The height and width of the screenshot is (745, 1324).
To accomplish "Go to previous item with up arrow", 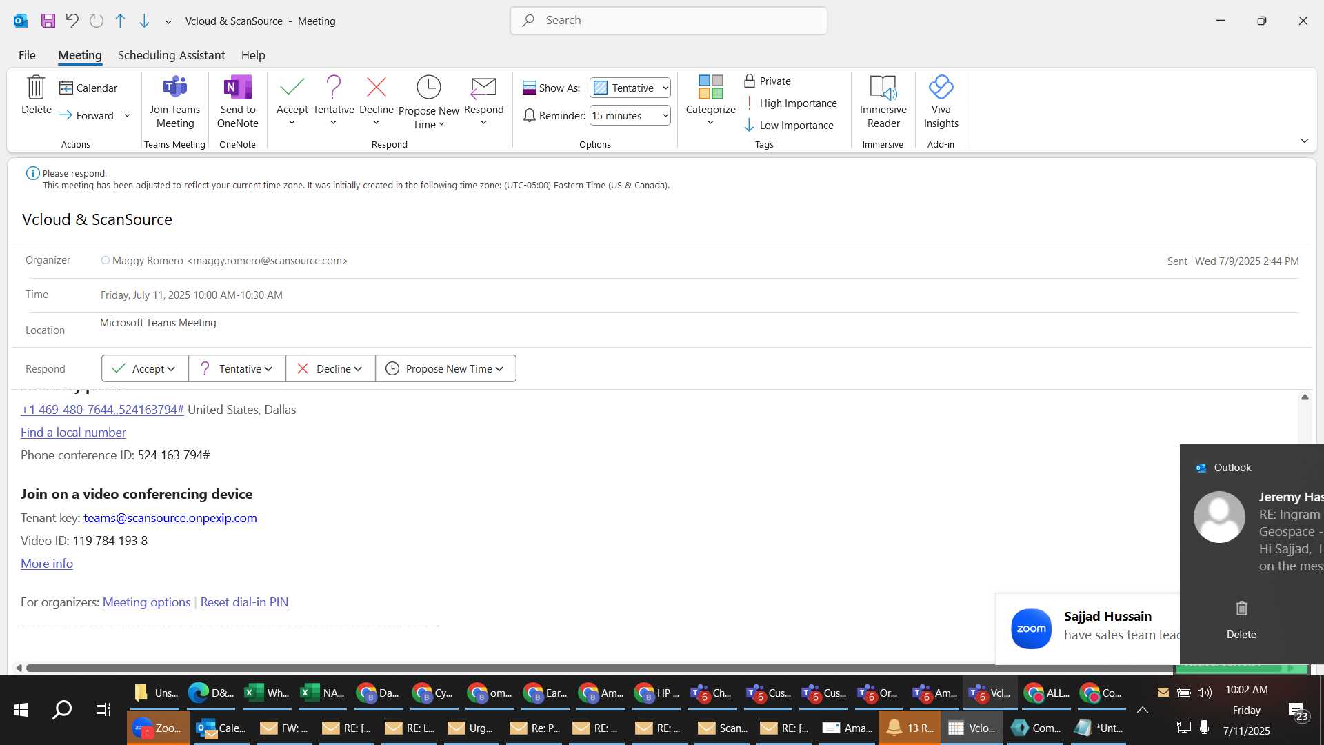I will tap(120, 21).
